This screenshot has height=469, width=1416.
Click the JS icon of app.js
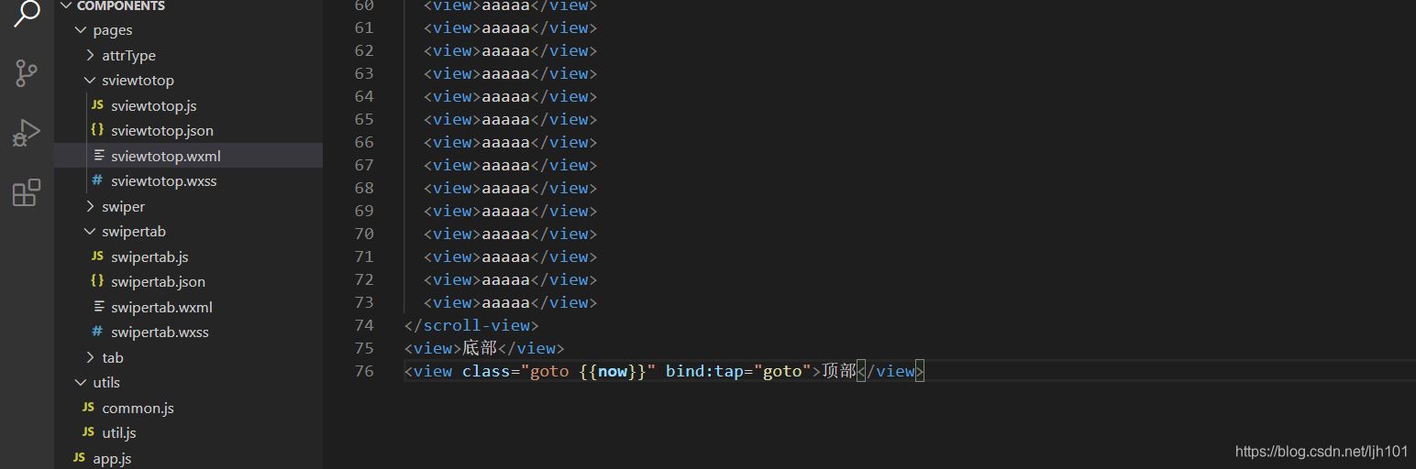(79, 458)
